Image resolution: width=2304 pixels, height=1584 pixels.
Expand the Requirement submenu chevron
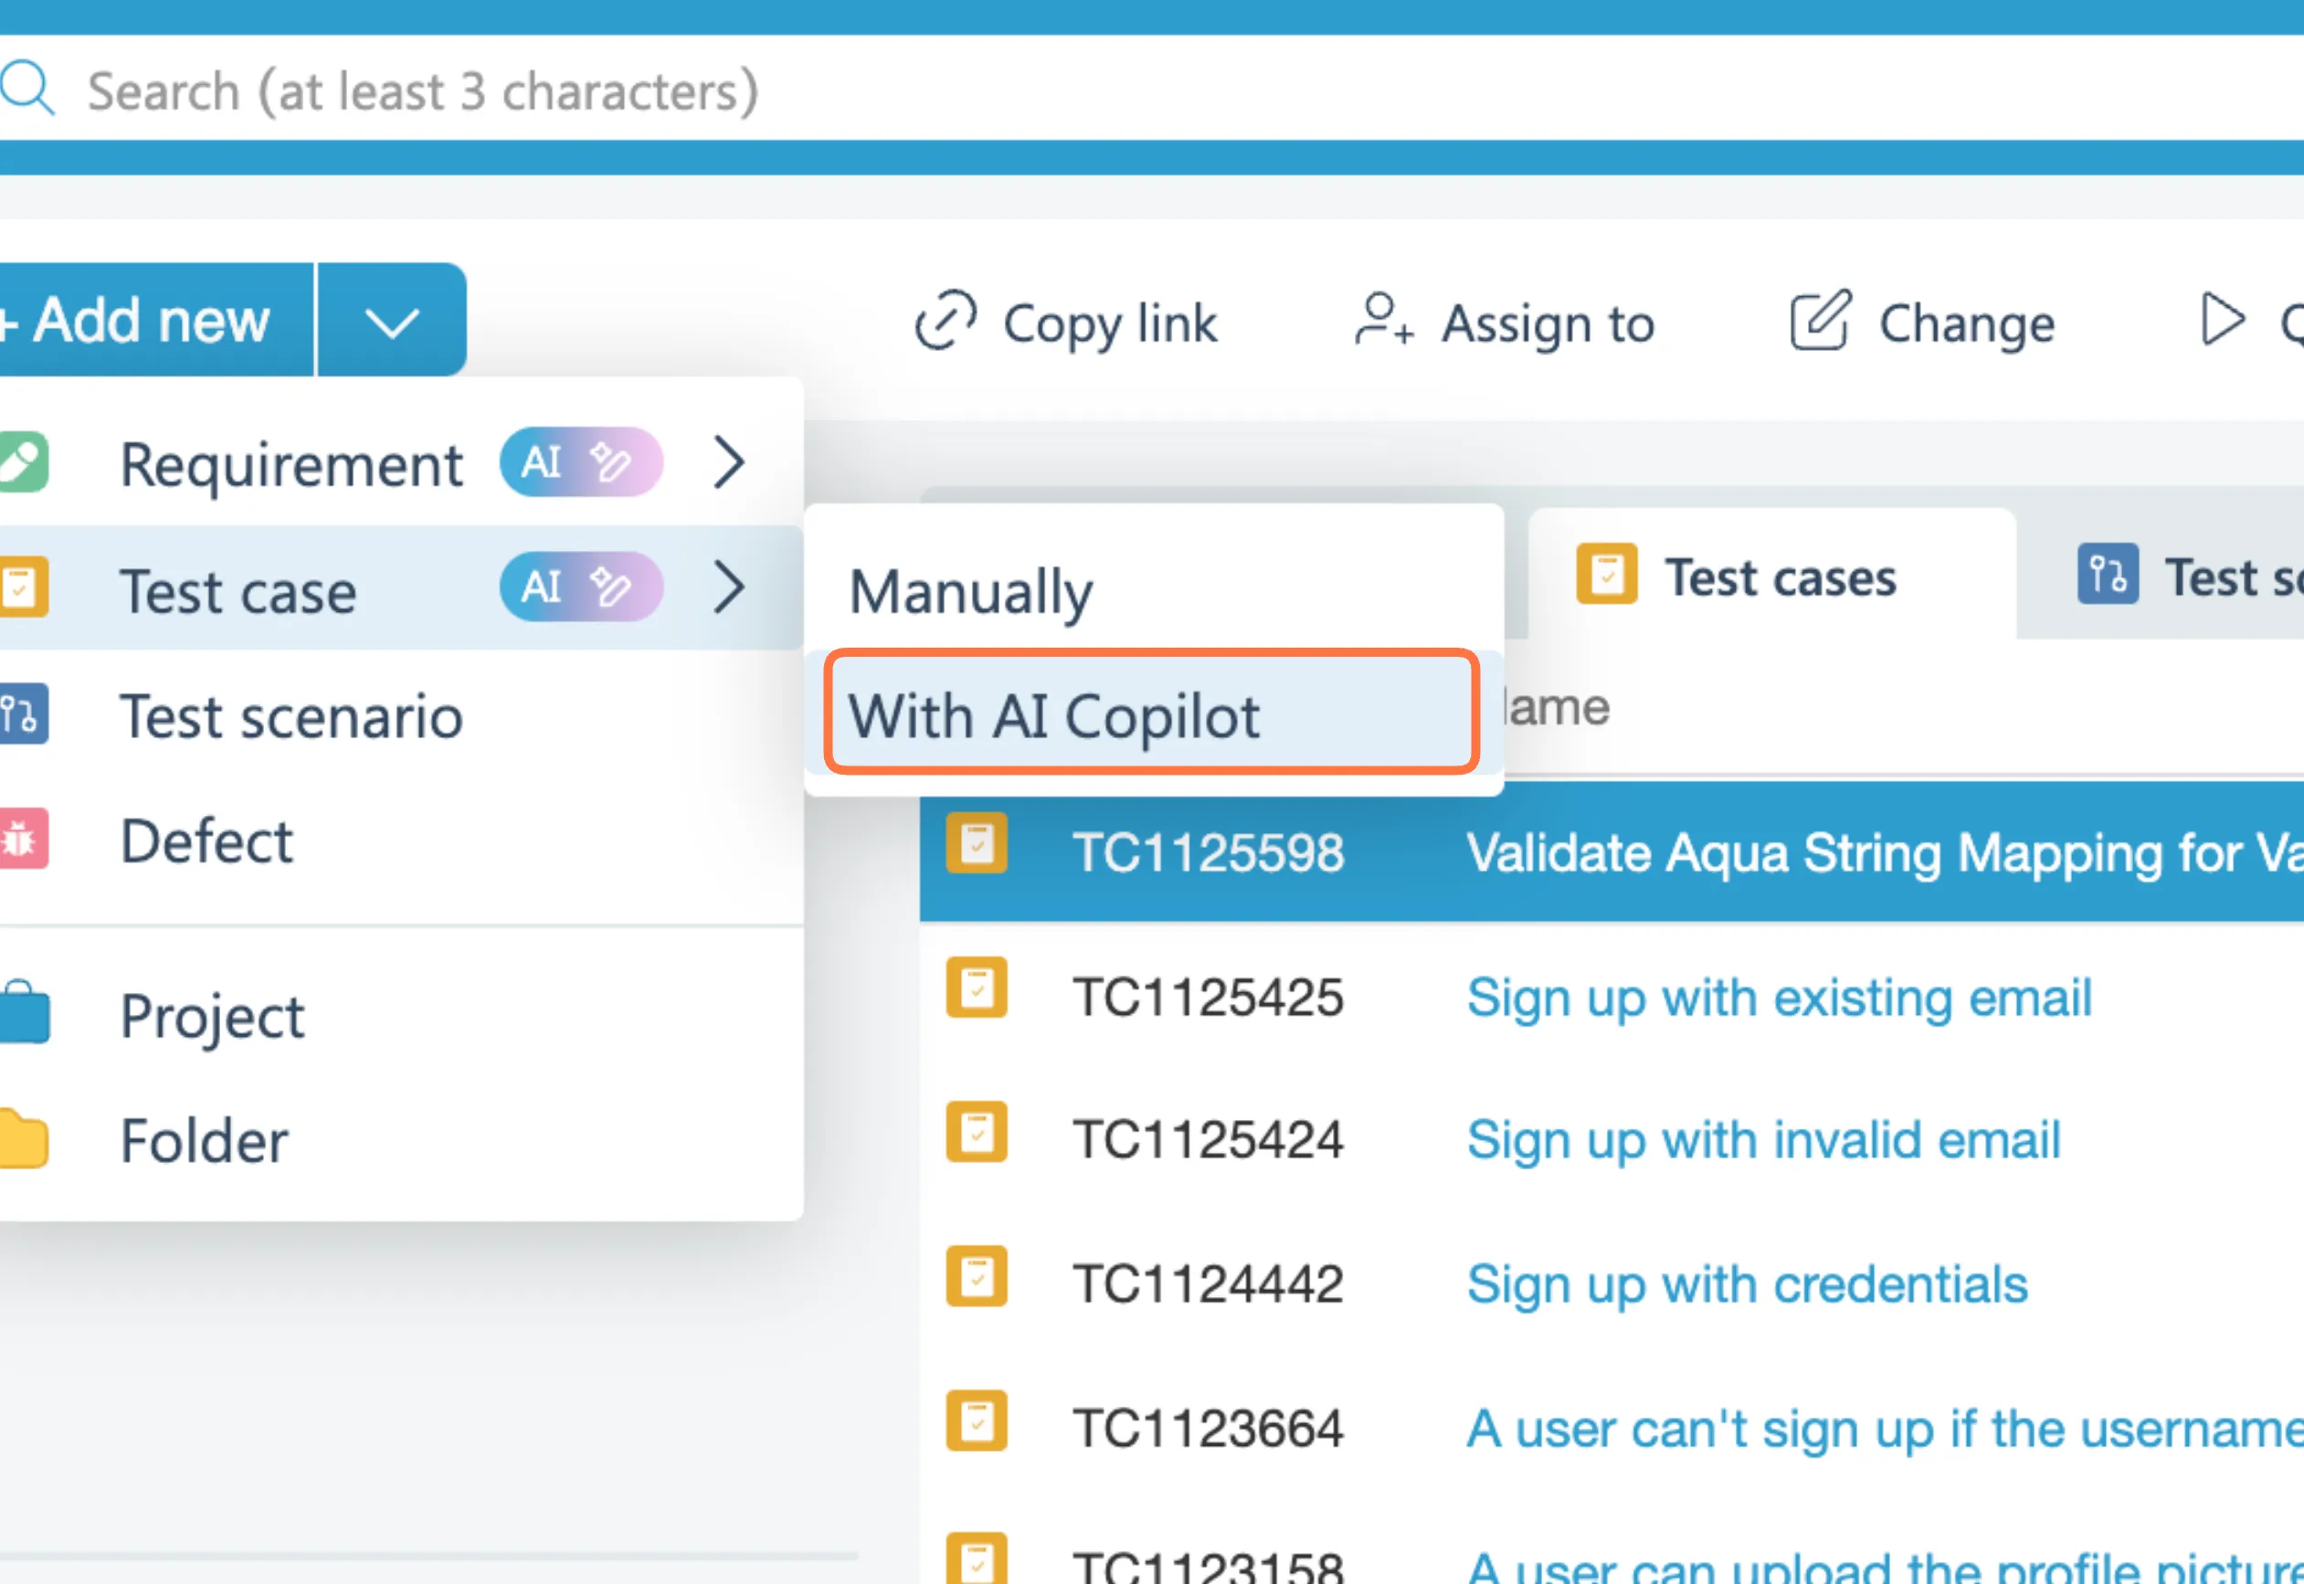tap(729, 462)
